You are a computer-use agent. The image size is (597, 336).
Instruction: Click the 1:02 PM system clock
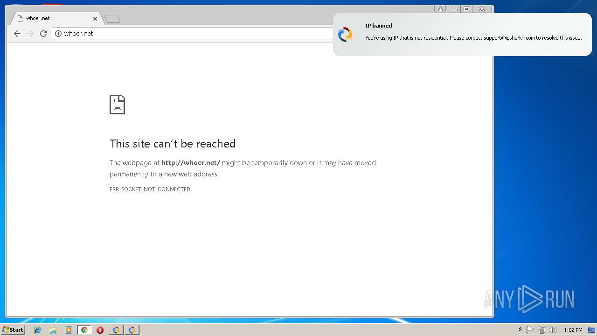(x=573, y=330)
